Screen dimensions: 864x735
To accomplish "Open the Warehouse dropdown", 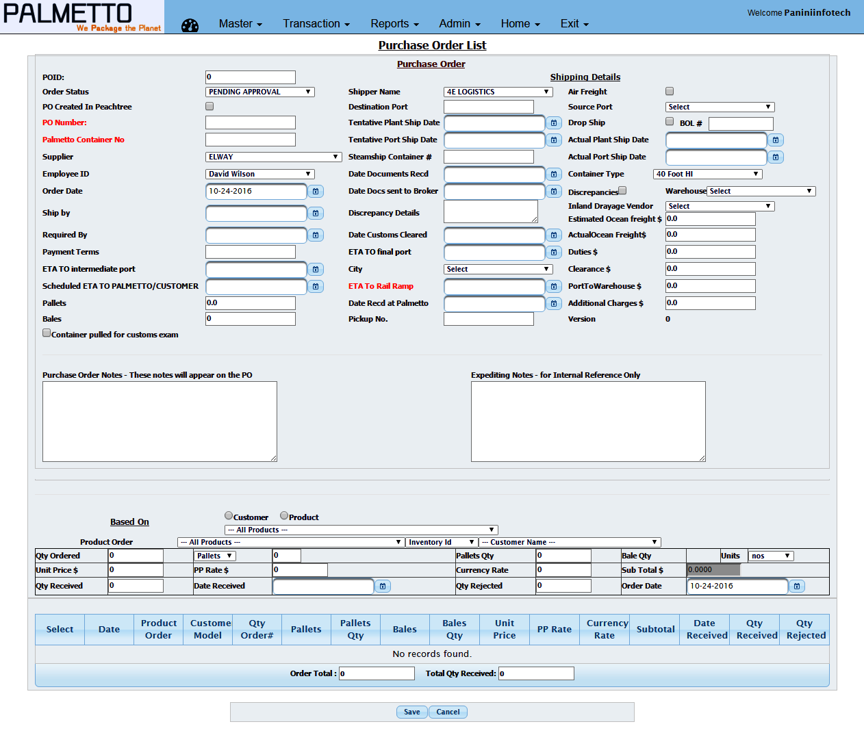I will (761, 191).
